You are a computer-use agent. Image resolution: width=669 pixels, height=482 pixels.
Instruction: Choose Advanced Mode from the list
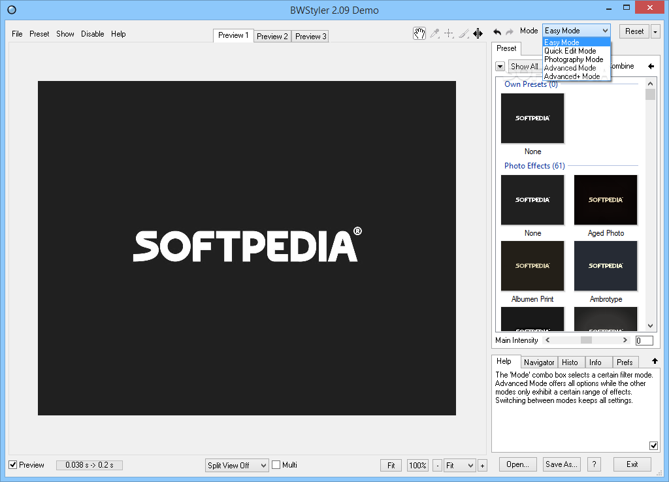coord(576,68)
